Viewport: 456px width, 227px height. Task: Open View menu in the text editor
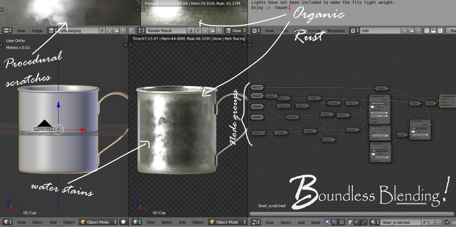point(270,31)
